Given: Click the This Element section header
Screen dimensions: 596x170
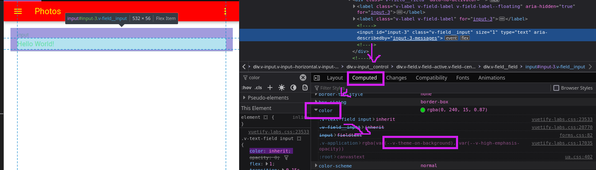Looking at the screenshot, I should (275, 108).
